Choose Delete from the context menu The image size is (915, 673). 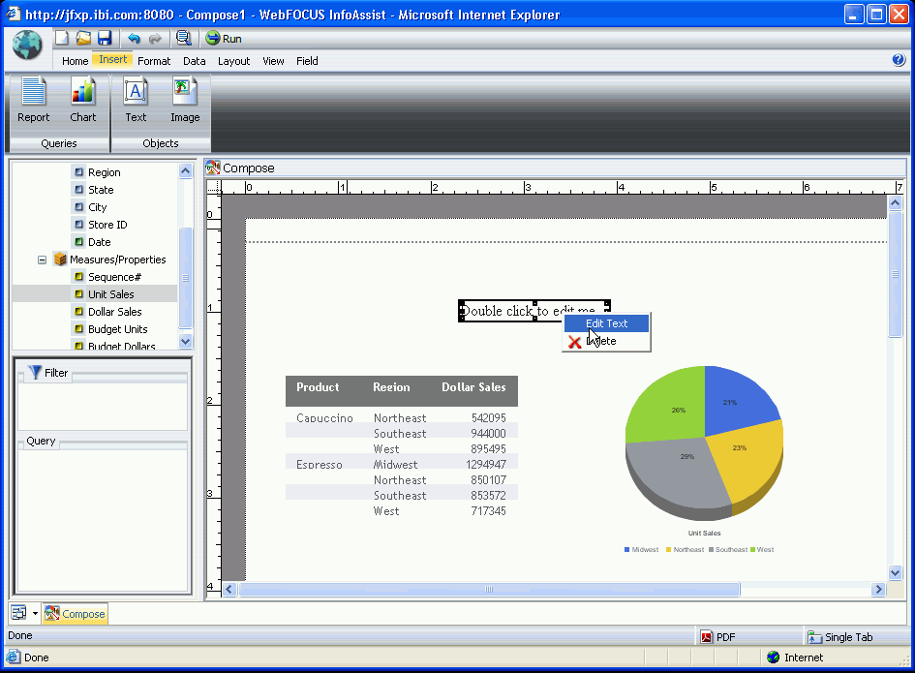tap(606, 341)
